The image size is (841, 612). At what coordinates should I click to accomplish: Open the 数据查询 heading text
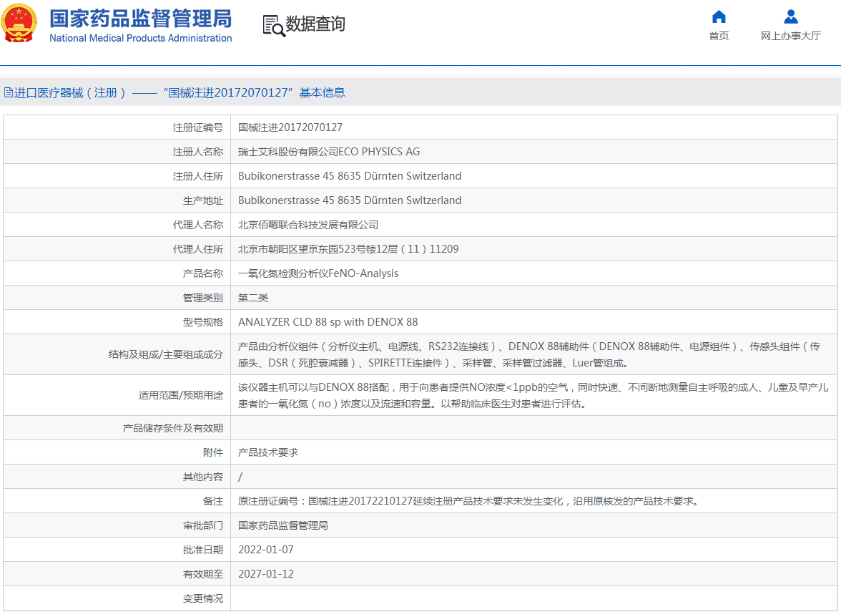pos(315,24)
